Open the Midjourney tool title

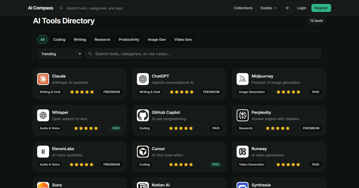262,76
